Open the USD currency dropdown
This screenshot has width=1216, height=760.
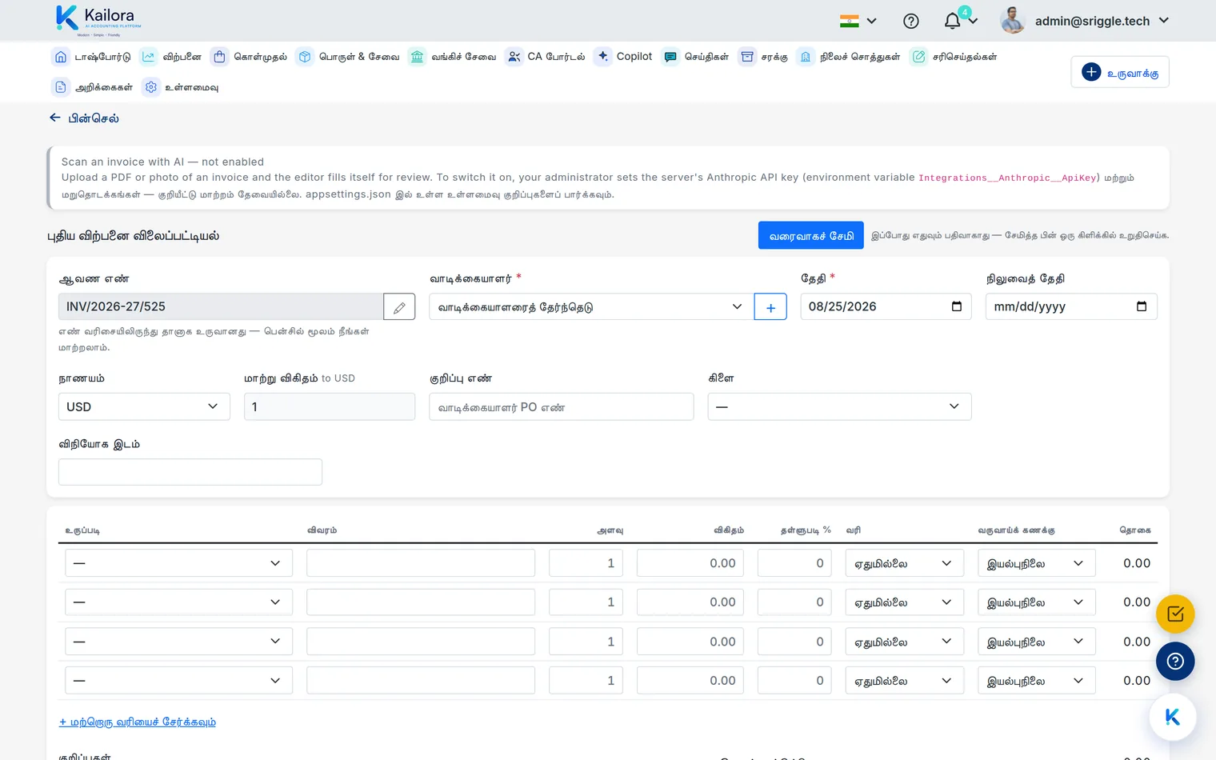click(144, 406)
